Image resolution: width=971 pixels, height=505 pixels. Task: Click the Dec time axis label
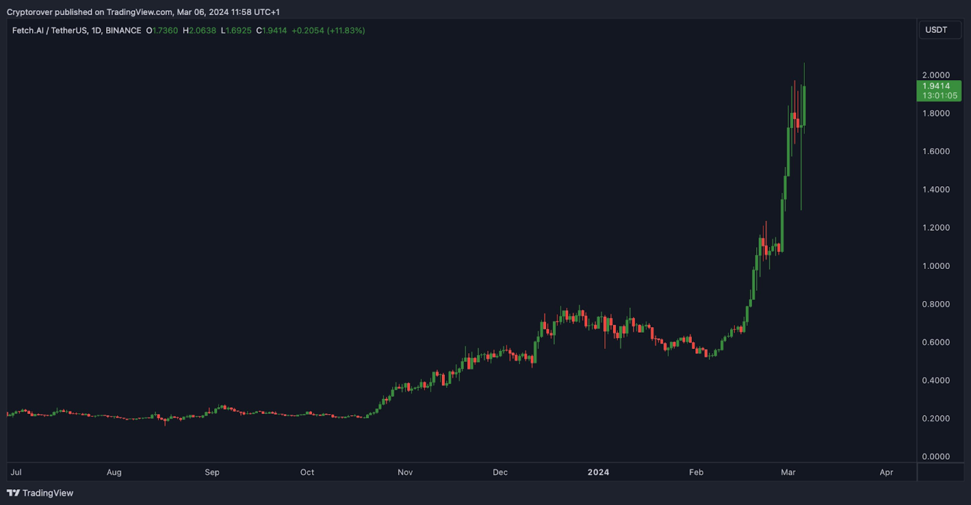point(500,472)
